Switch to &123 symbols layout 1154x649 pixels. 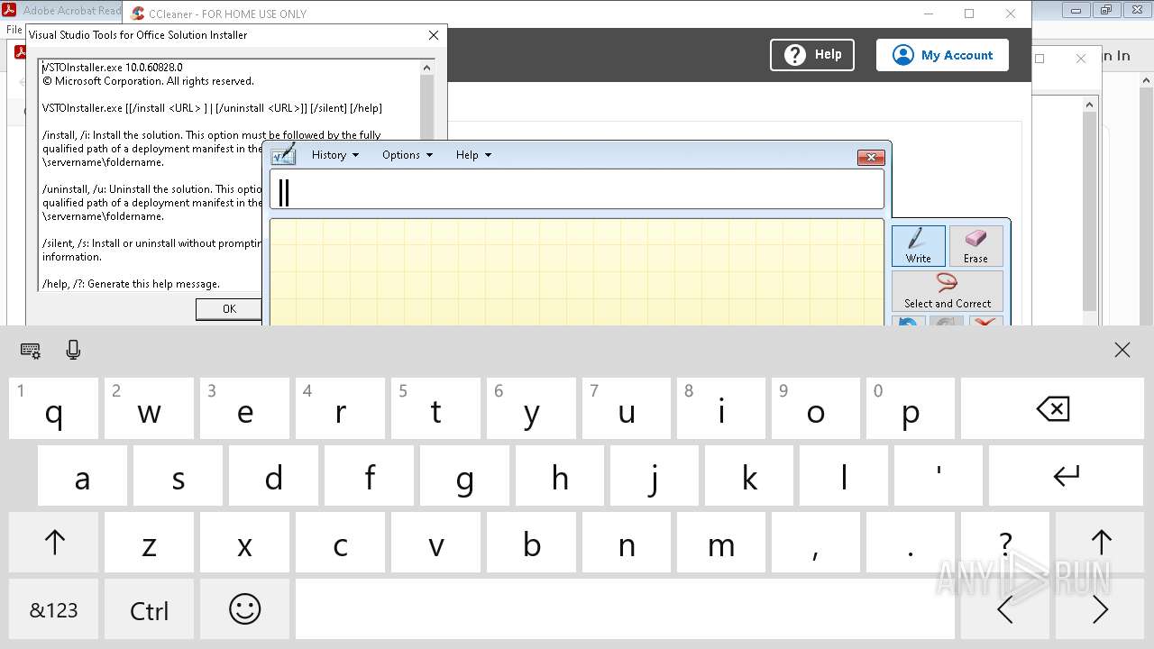pyautogui.click(x=54, y=609)
